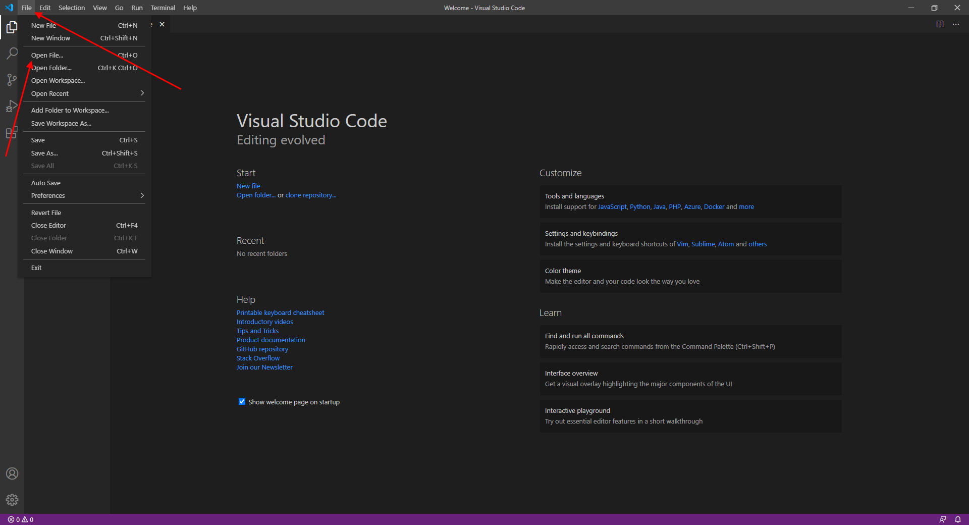969x525 pixels.
Task: Open the Explorer sidebar icon
Action: (x=11, y=27)
